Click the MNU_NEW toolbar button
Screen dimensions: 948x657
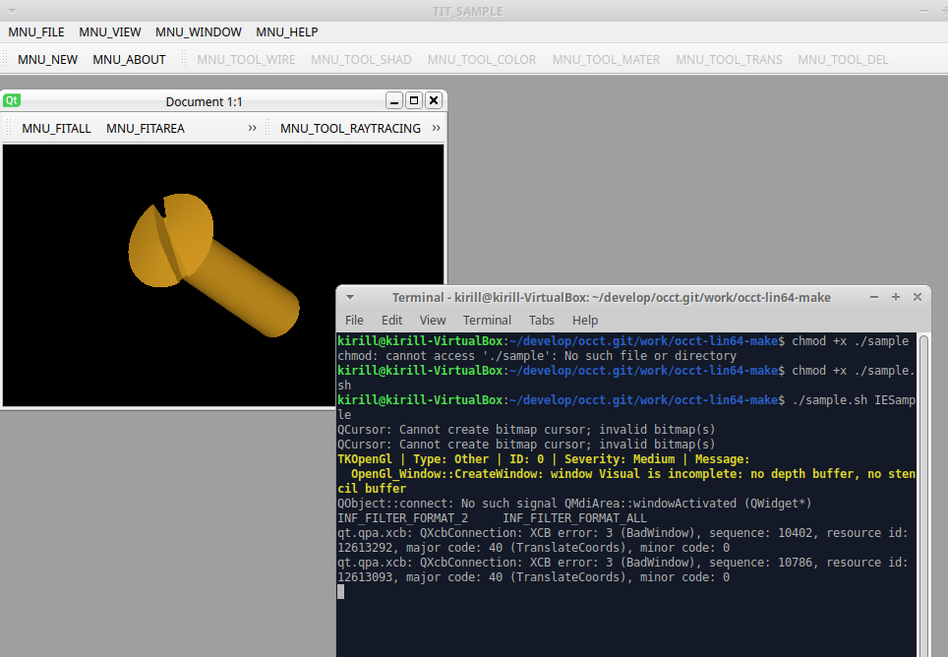pos(47,59)
